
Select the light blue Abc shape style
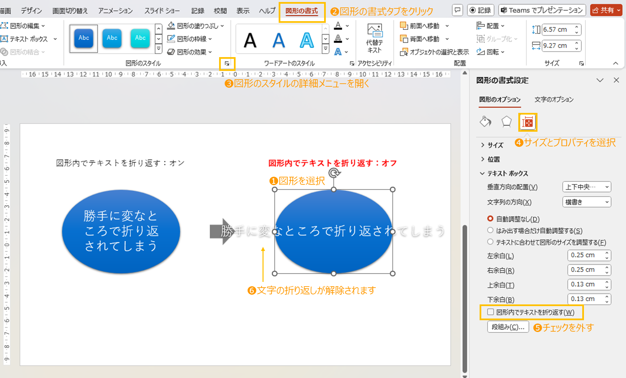[x=112, y=38]
